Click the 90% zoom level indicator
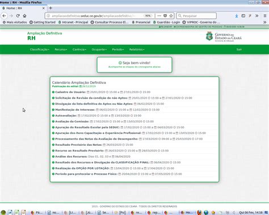269x215 pixels. pyautogui.click(x=148, y=16)
